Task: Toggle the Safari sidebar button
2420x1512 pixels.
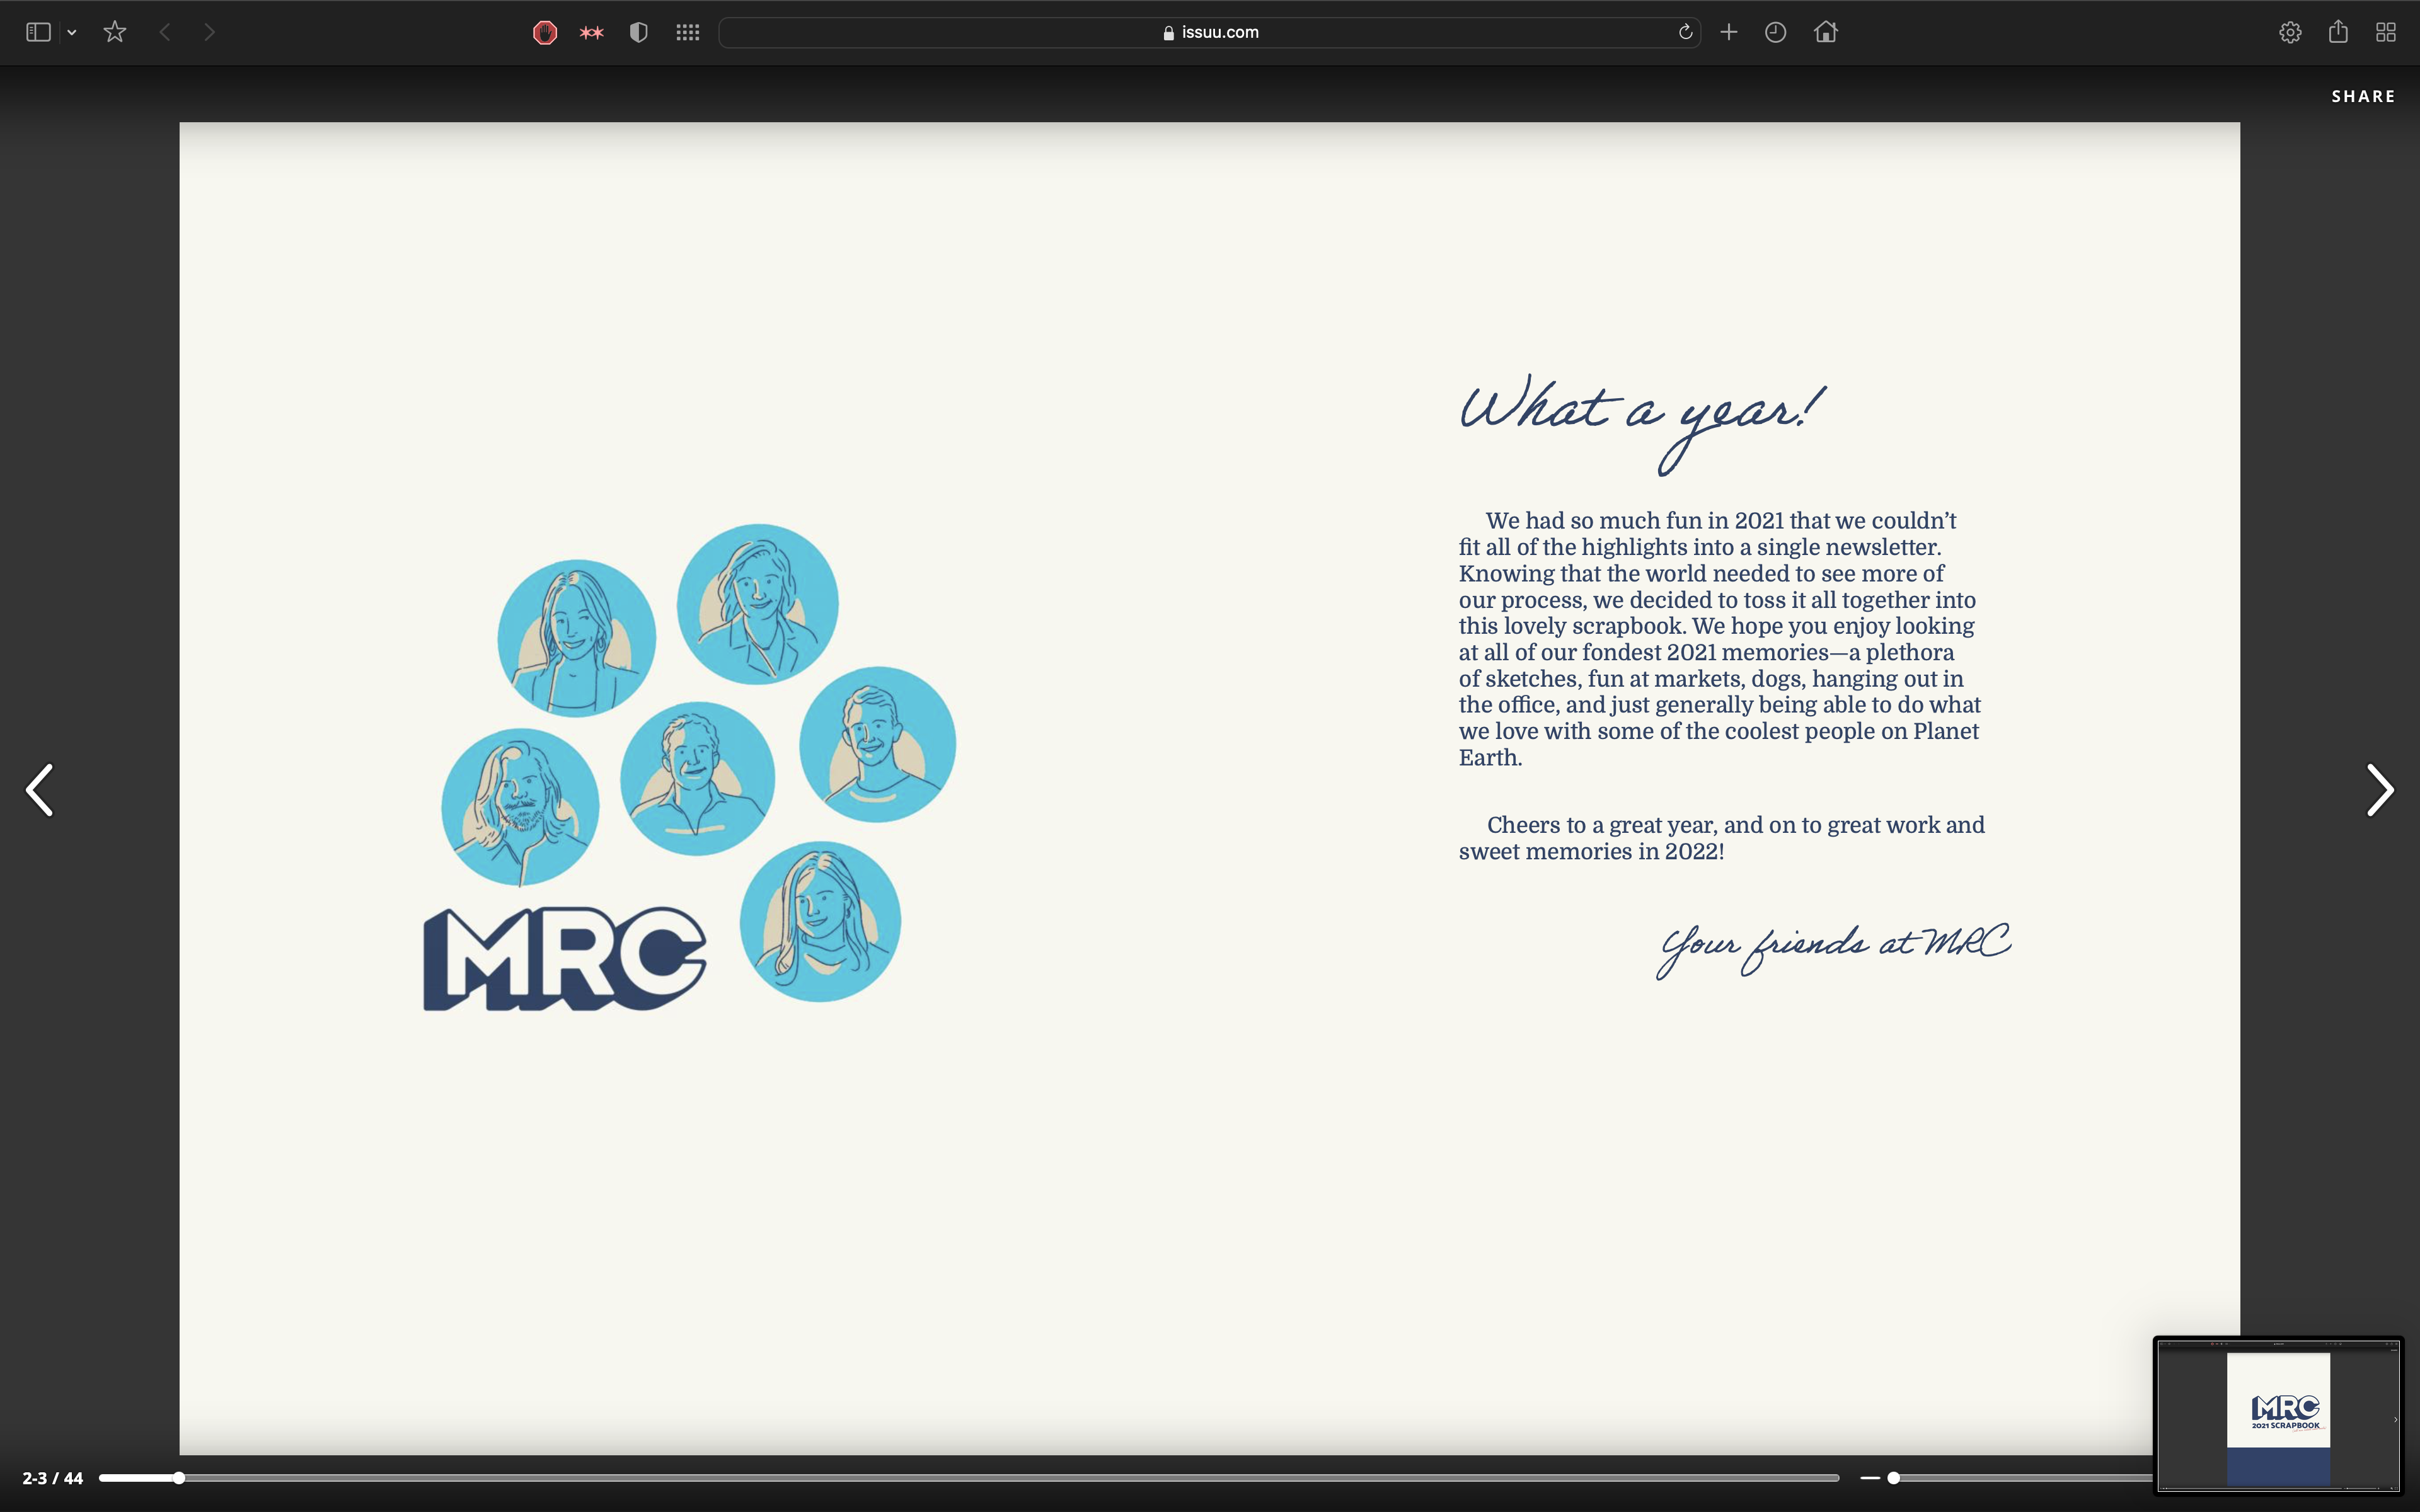Action: [38, 32]
